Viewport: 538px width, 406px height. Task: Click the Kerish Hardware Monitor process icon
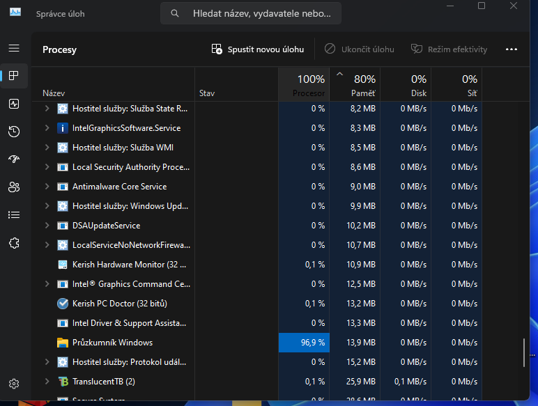coord(63,265)
